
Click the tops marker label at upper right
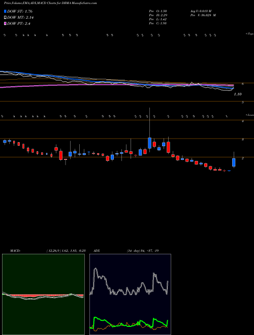249,34
